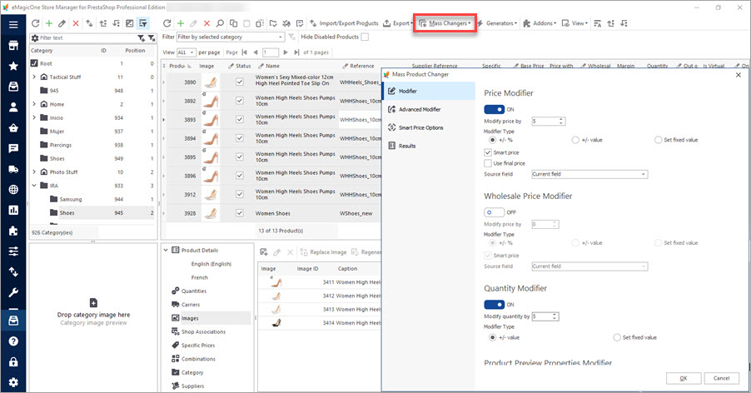Open the globe icon in the sidebar
This screenshot has width=751, height=393.
[x=13, y=190]
